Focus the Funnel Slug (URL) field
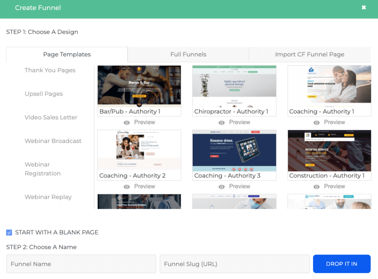Image resolution: width=378 pixels, height=279 pixels. click(x=235, y=264)
